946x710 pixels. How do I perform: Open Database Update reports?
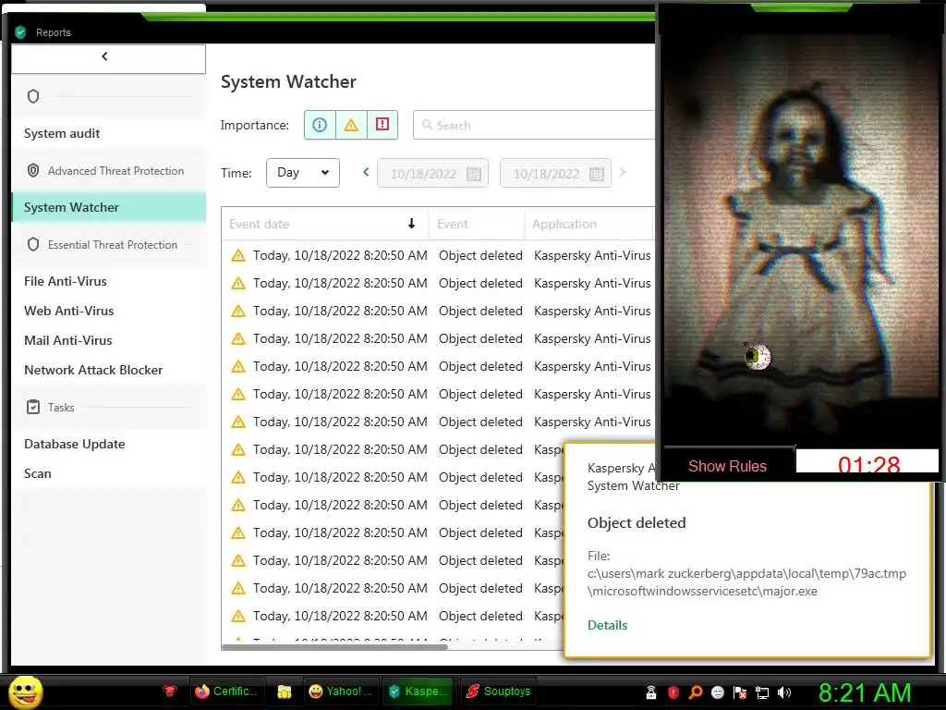(74, 444)
